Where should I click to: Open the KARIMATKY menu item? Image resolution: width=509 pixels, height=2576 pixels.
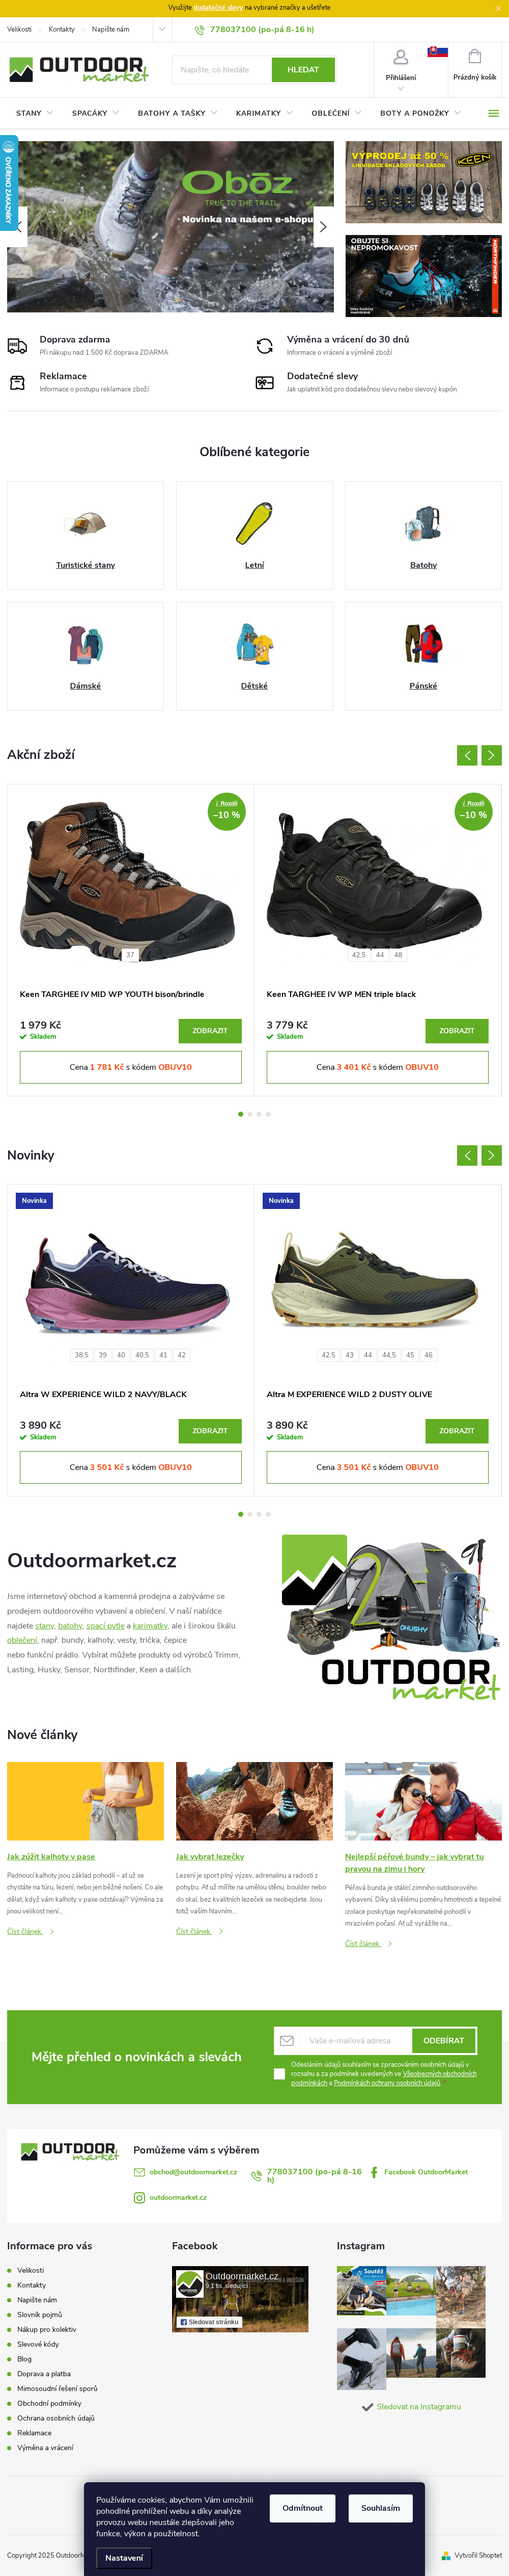pyautogui.click(x=264, y=113)
